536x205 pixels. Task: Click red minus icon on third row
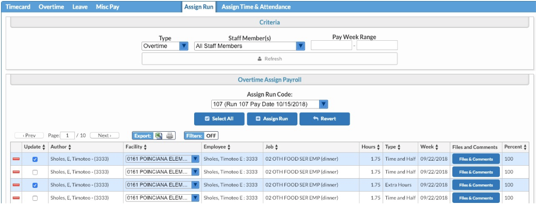click(16, 185)
